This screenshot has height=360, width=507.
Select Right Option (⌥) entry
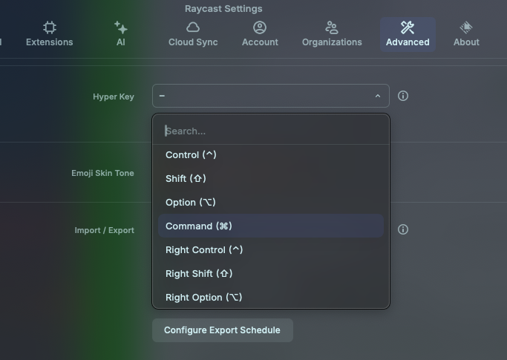pos(203,298)
